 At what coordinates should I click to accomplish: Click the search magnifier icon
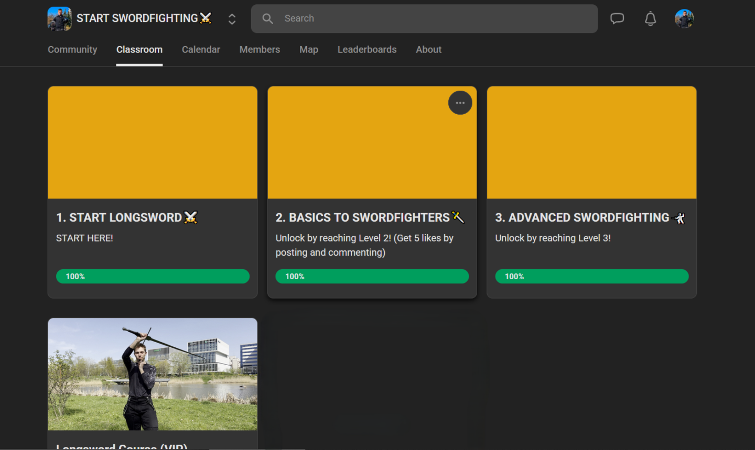tap(268, 19)
